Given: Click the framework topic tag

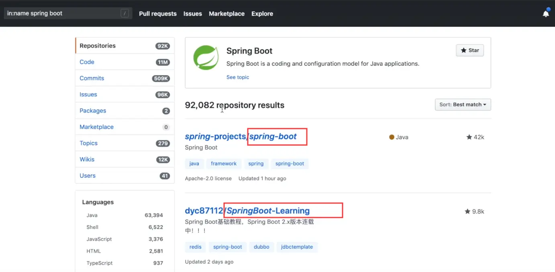Looking at the screenshot, I should (224, 163).
